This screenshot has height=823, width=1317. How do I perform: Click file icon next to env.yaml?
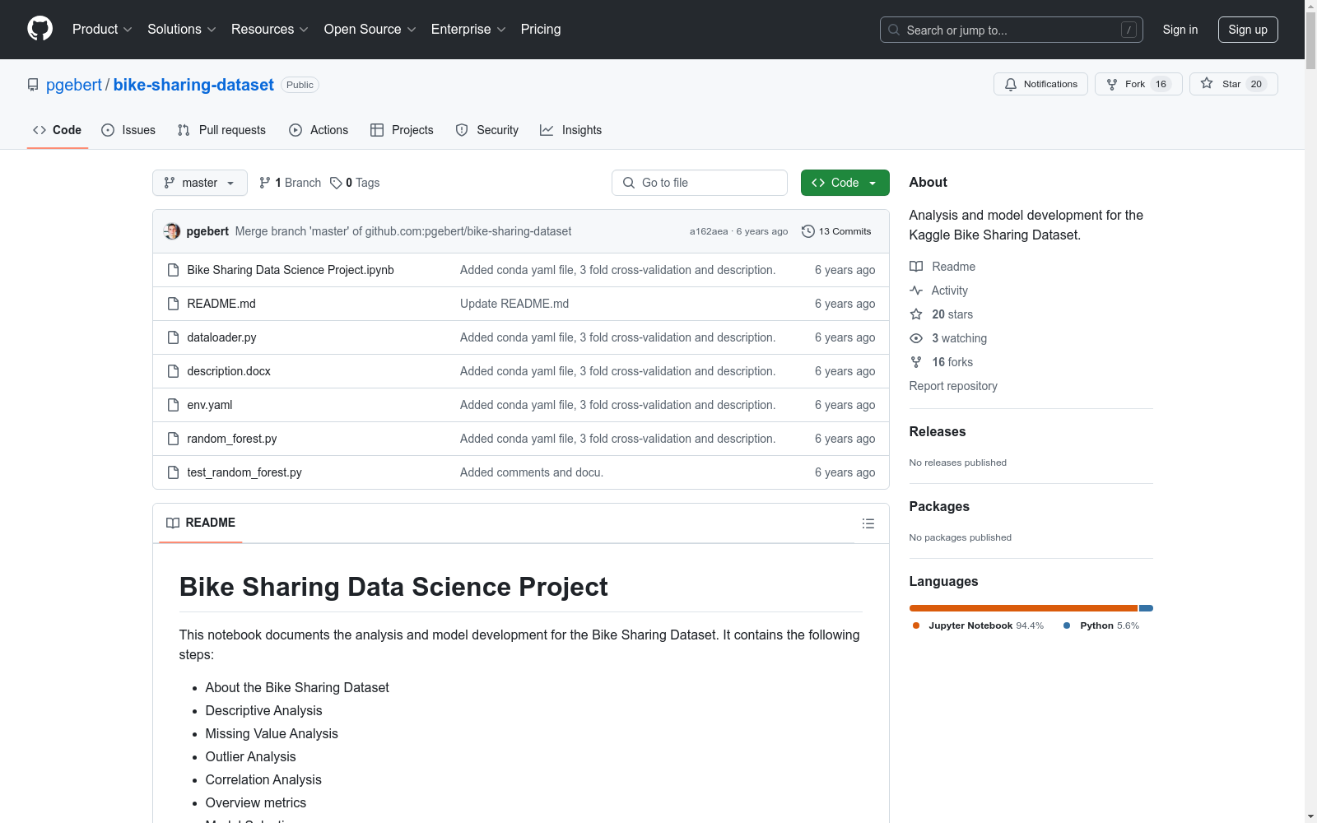point(173,405)
